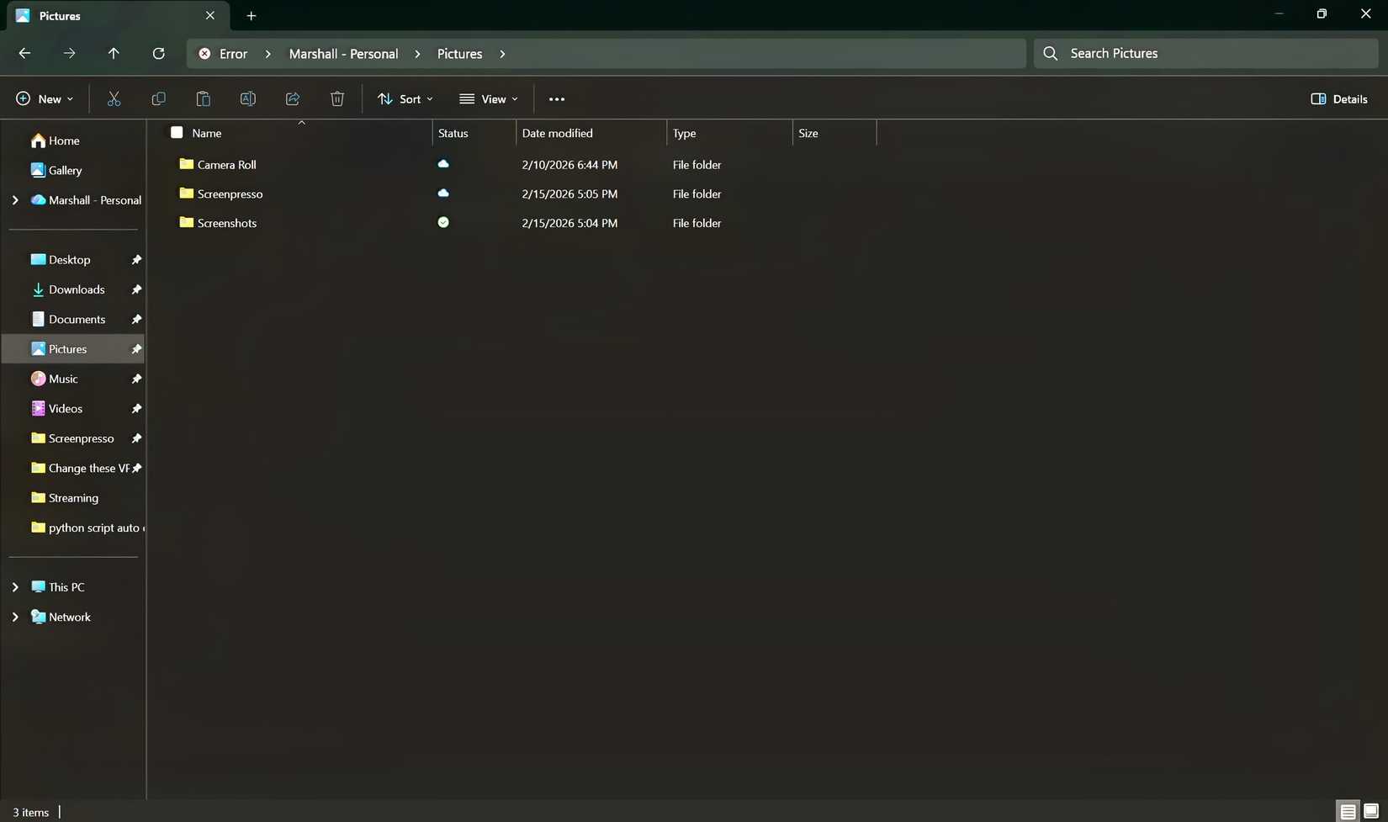Click the 3 items status bar text
The image size is (1388, 822).
(x=31, y=812)
